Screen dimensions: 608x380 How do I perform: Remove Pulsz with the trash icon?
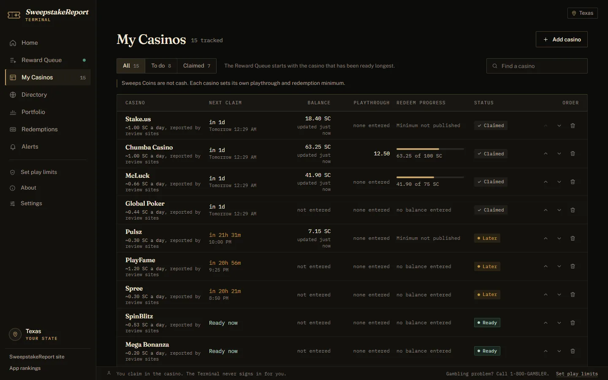(x=573, y=239)
